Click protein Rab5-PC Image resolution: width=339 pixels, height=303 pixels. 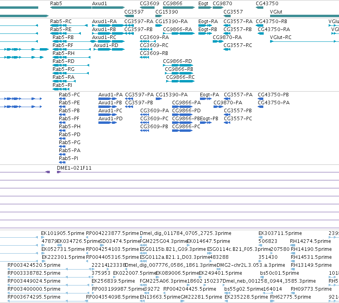click(69, 95)
